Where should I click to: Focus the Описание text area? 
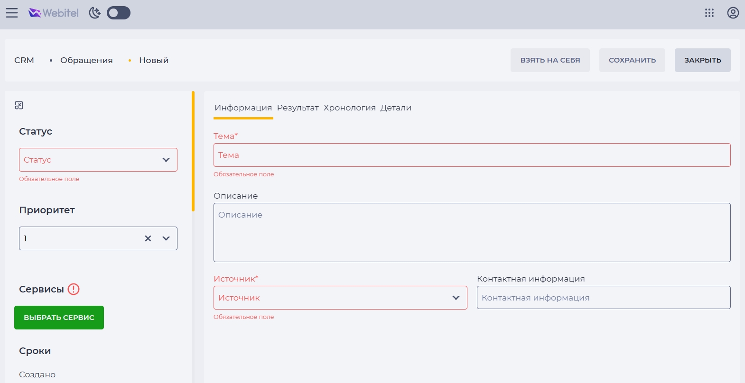pyautogui.click(x=472, y=233)
